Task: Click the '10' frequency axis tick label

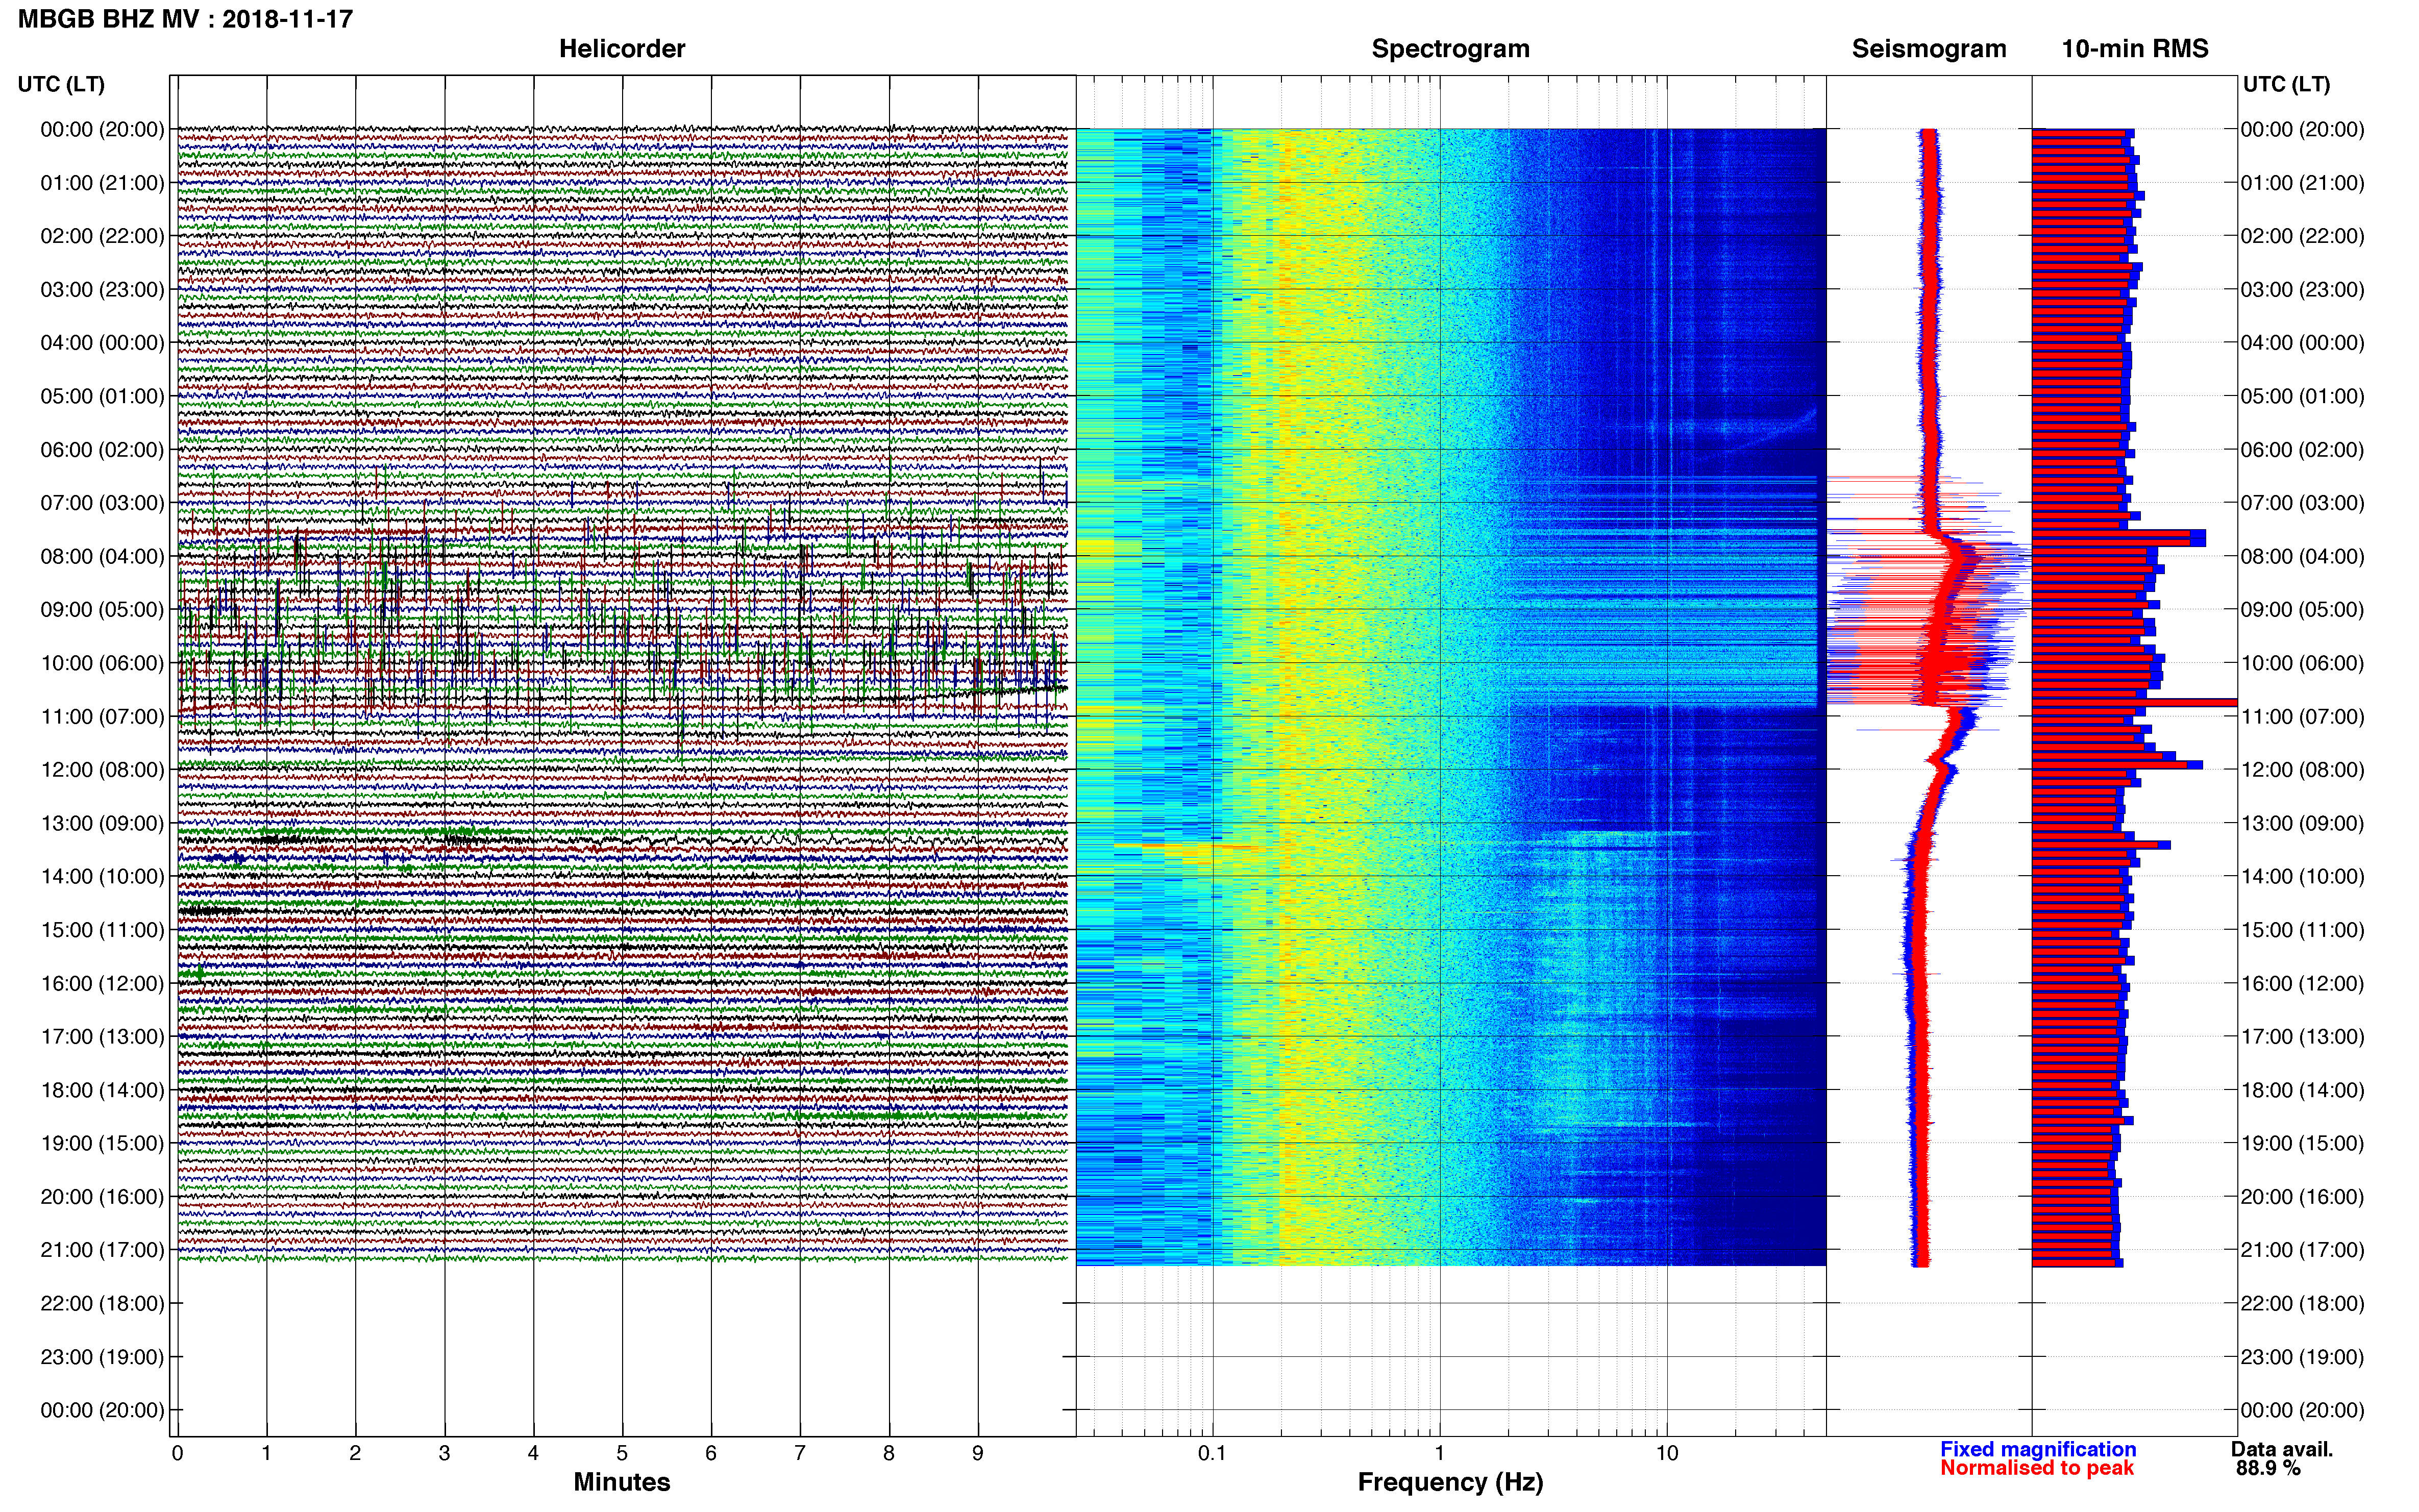Action: tap(1667, 1453)
